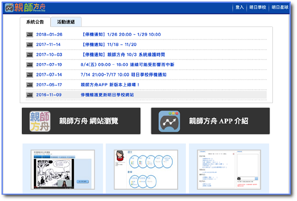Switch to the 系統公告 tab
The height and width of the screenshot is (201, 297).
pos(35,22)
